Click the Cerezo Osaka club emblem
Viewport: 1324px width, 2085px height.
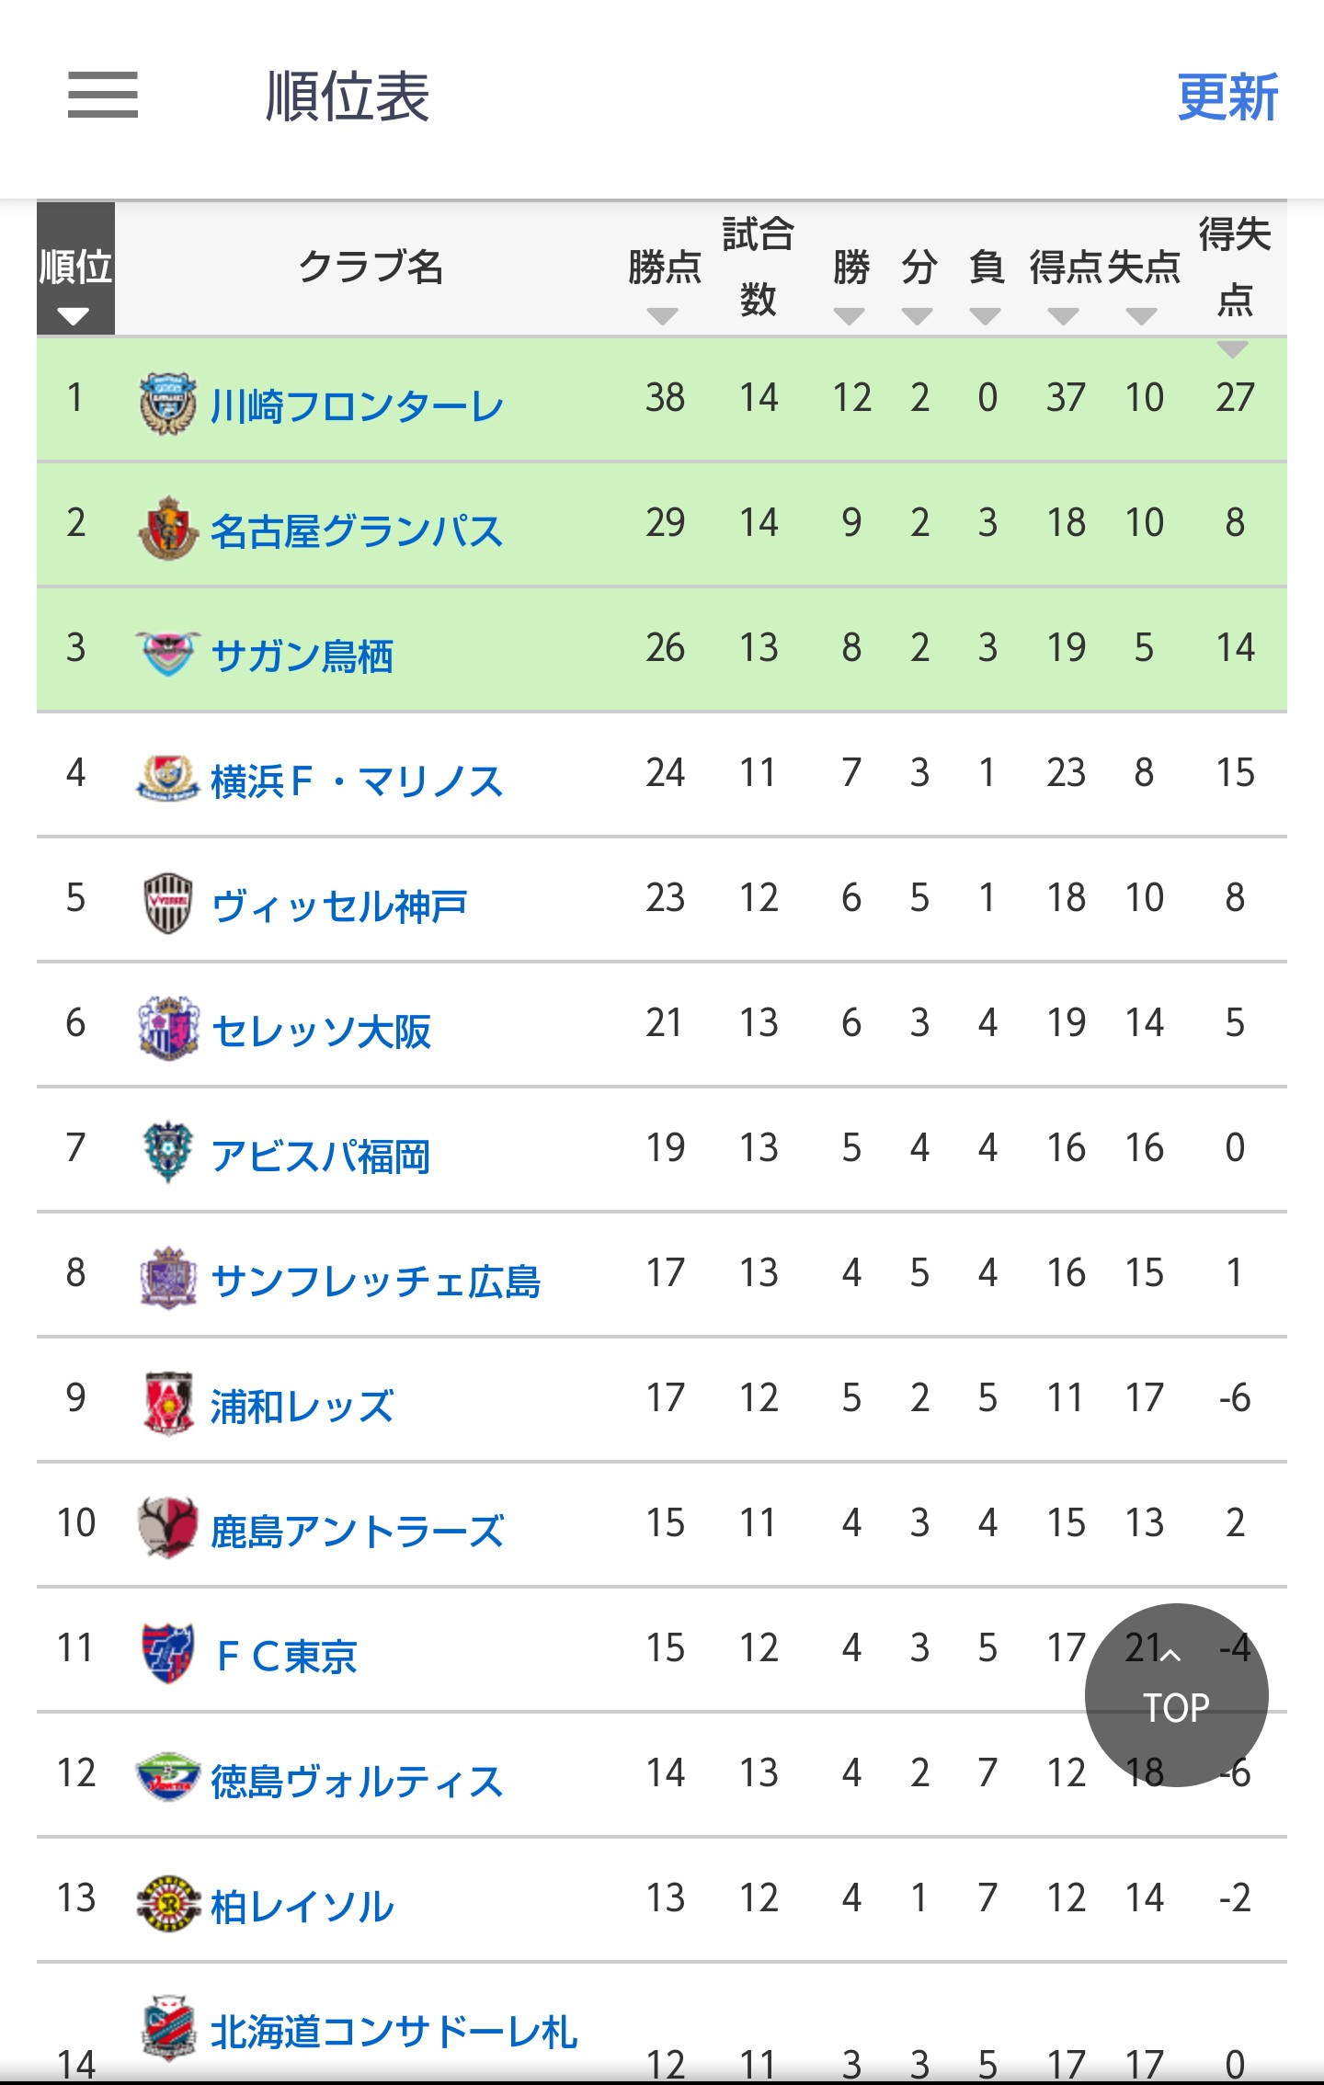(167, 1029)
